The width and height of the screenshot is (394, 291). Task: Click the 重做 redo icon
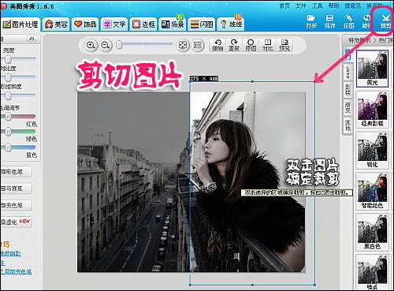(x=234, y=45)
